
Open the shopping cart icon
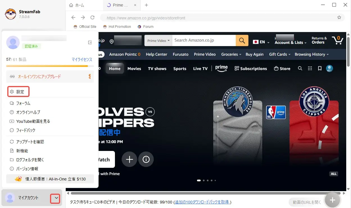point(337,40)
